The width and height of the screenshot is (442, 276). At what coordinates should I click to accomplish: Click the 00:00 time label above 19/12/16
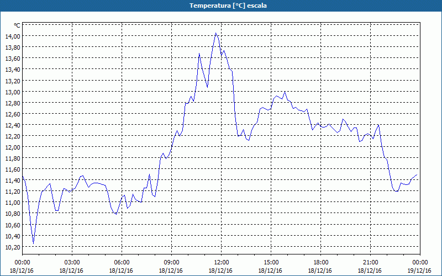(420, 263)
